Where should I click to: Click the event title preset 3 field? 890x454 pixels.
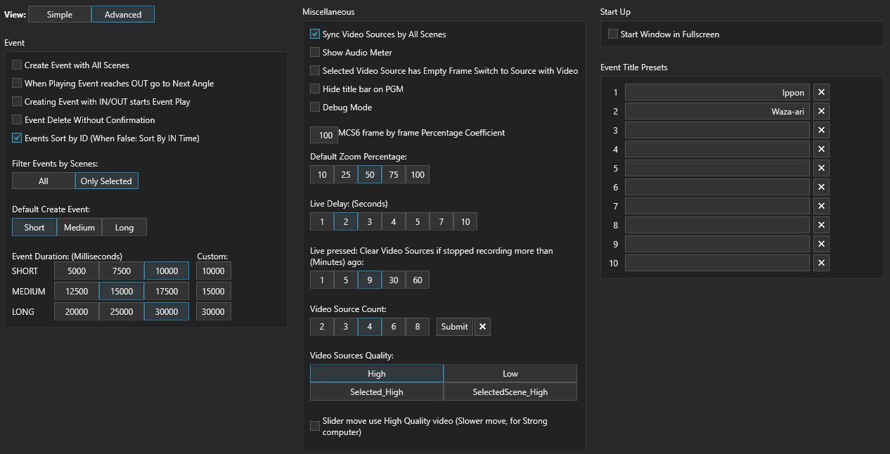[x=717, y=130]
